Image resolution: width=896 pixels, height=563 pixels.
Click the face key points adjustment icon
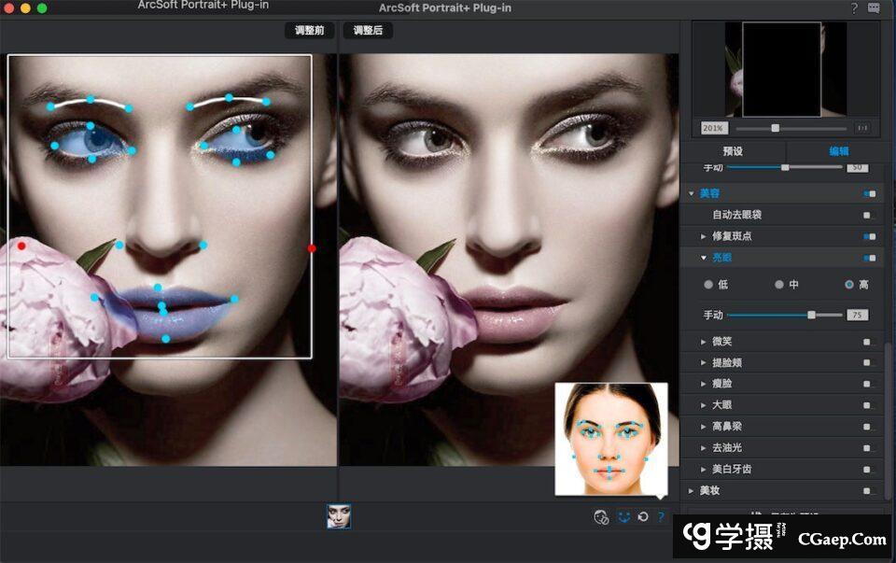tap(623, 516)
